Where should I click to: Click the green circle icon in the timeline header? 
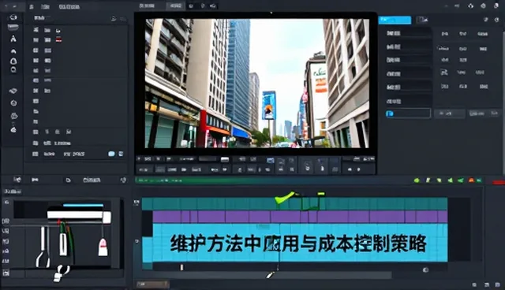click(417, 180)
